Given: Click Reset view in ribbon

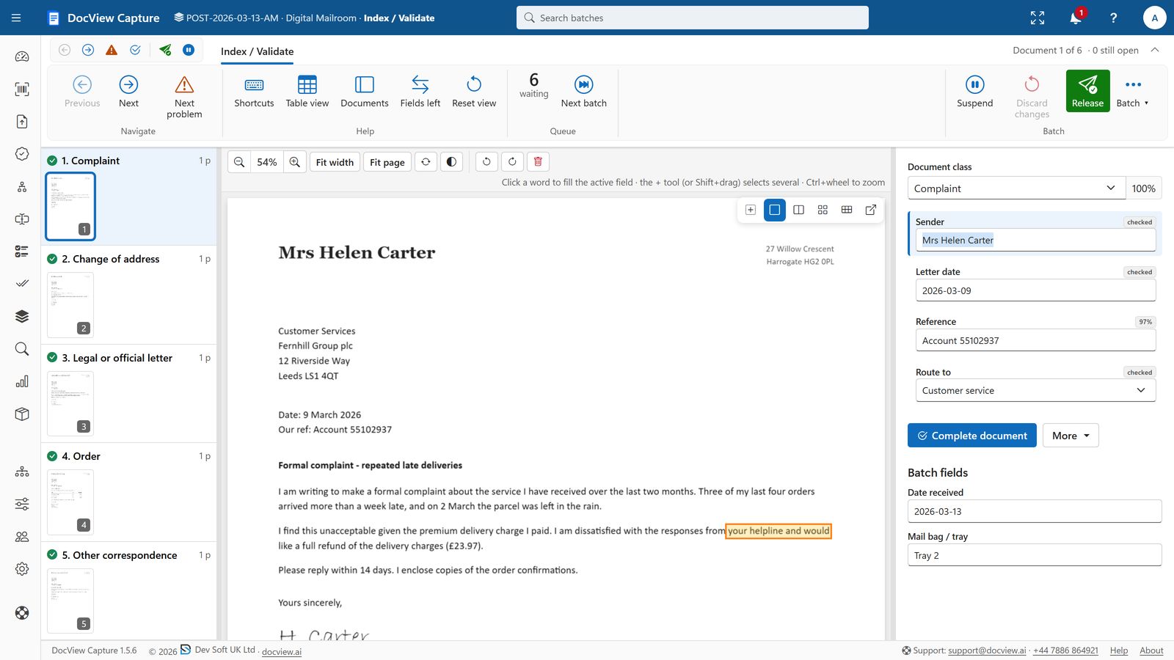Looking at the screenshot, I should pyautogui.click(x=474, y=92).
